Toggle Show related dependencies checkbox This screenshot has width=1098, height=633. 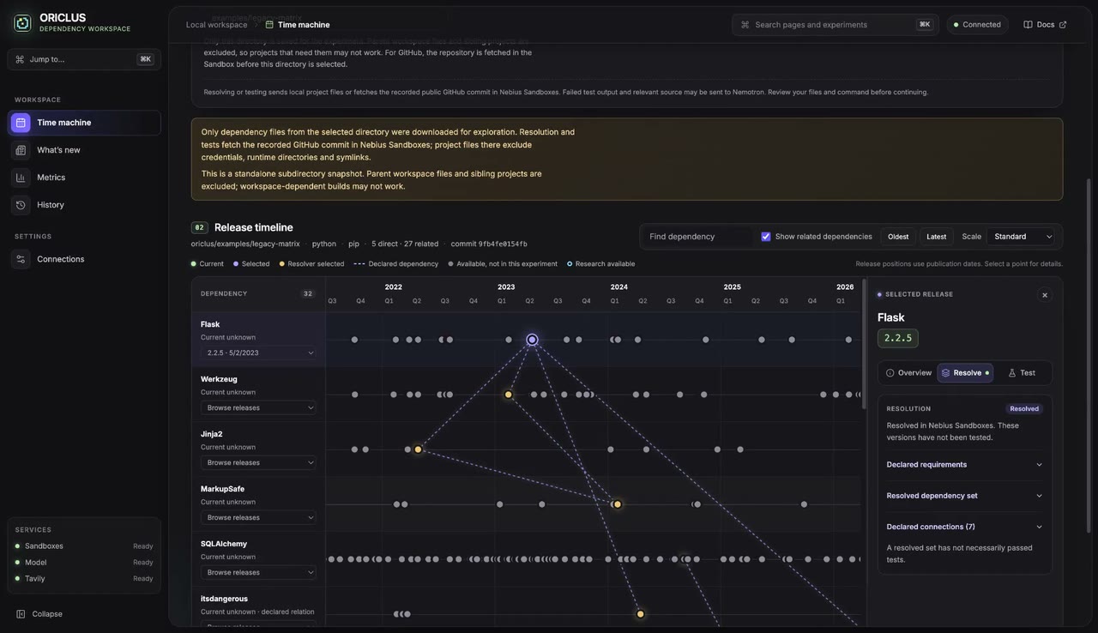(766, 237)
